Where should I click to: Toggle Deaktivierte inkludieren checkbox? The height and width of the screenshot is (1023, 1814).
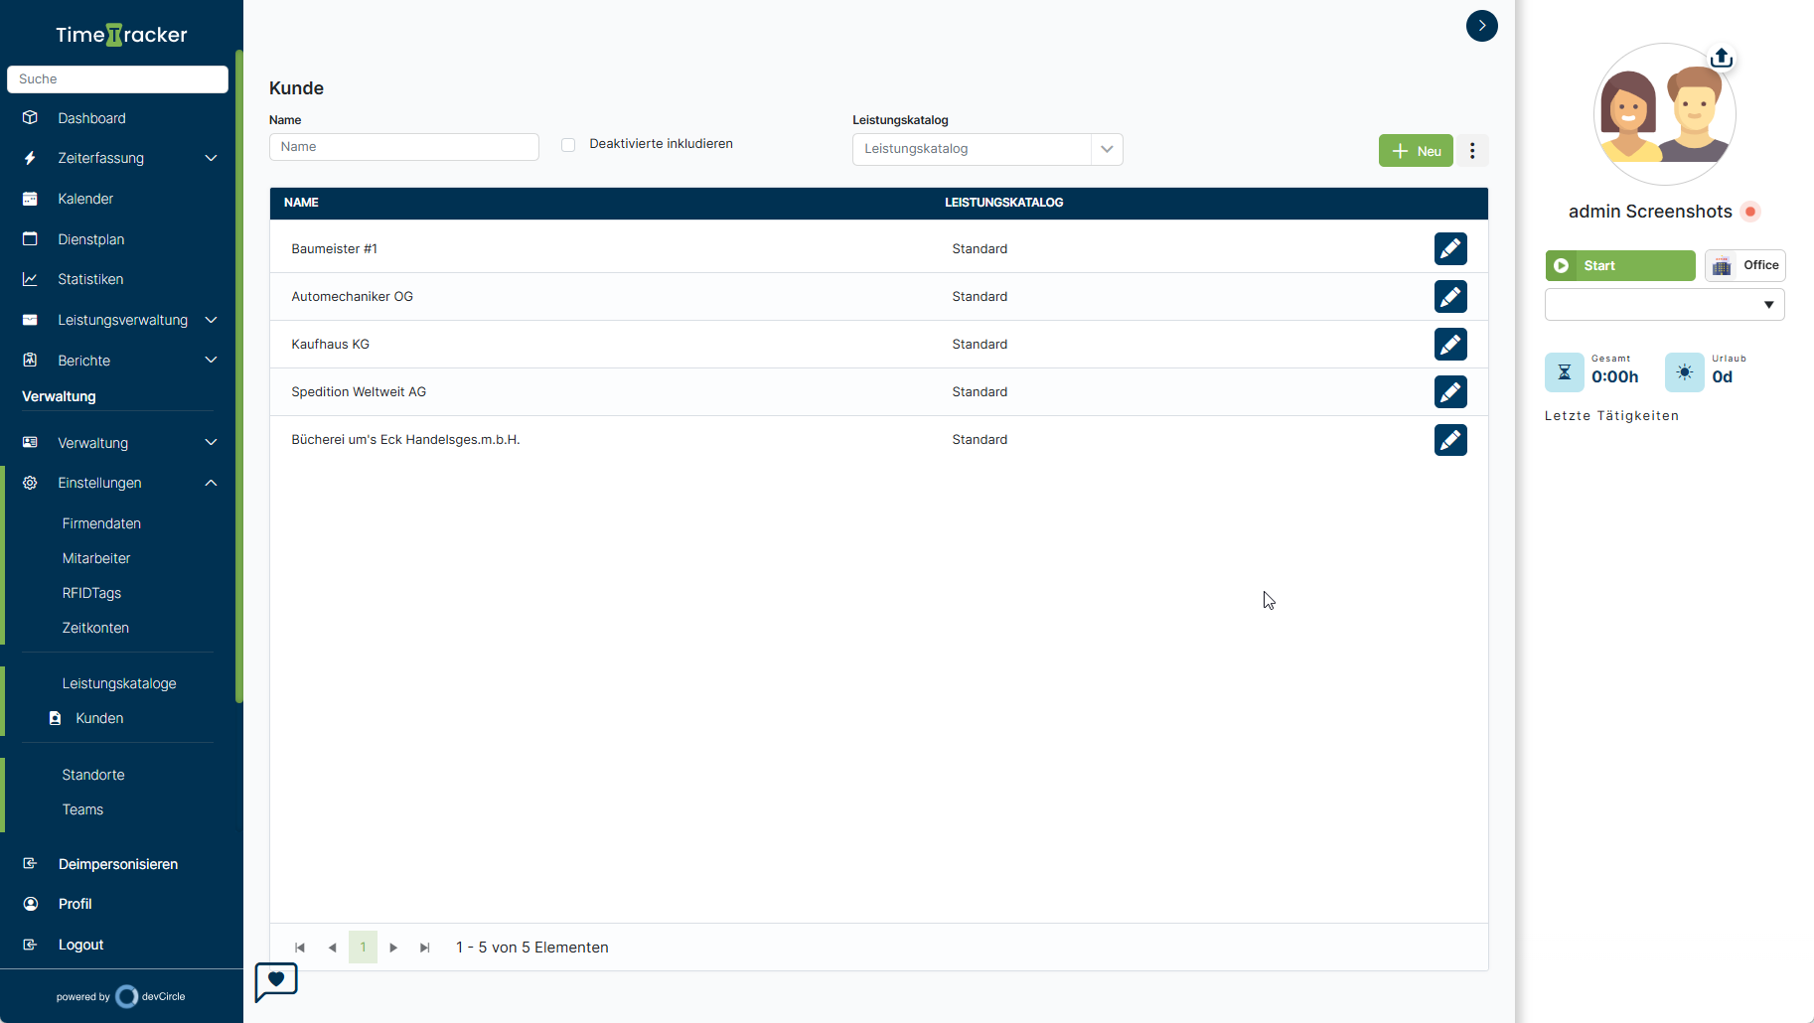pos(568,145)
